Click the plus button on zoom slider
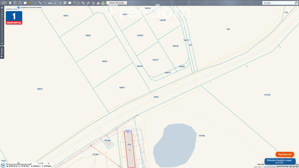Viewport: 299px width, 168px height. pos(2,8)
